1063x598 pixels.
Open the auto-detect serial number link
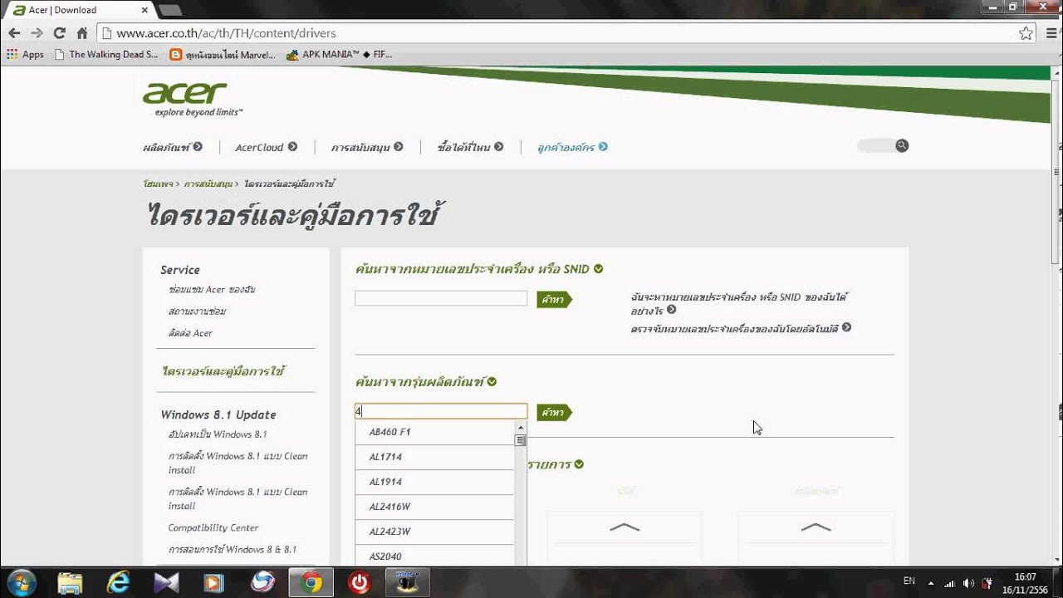[741, 328]
